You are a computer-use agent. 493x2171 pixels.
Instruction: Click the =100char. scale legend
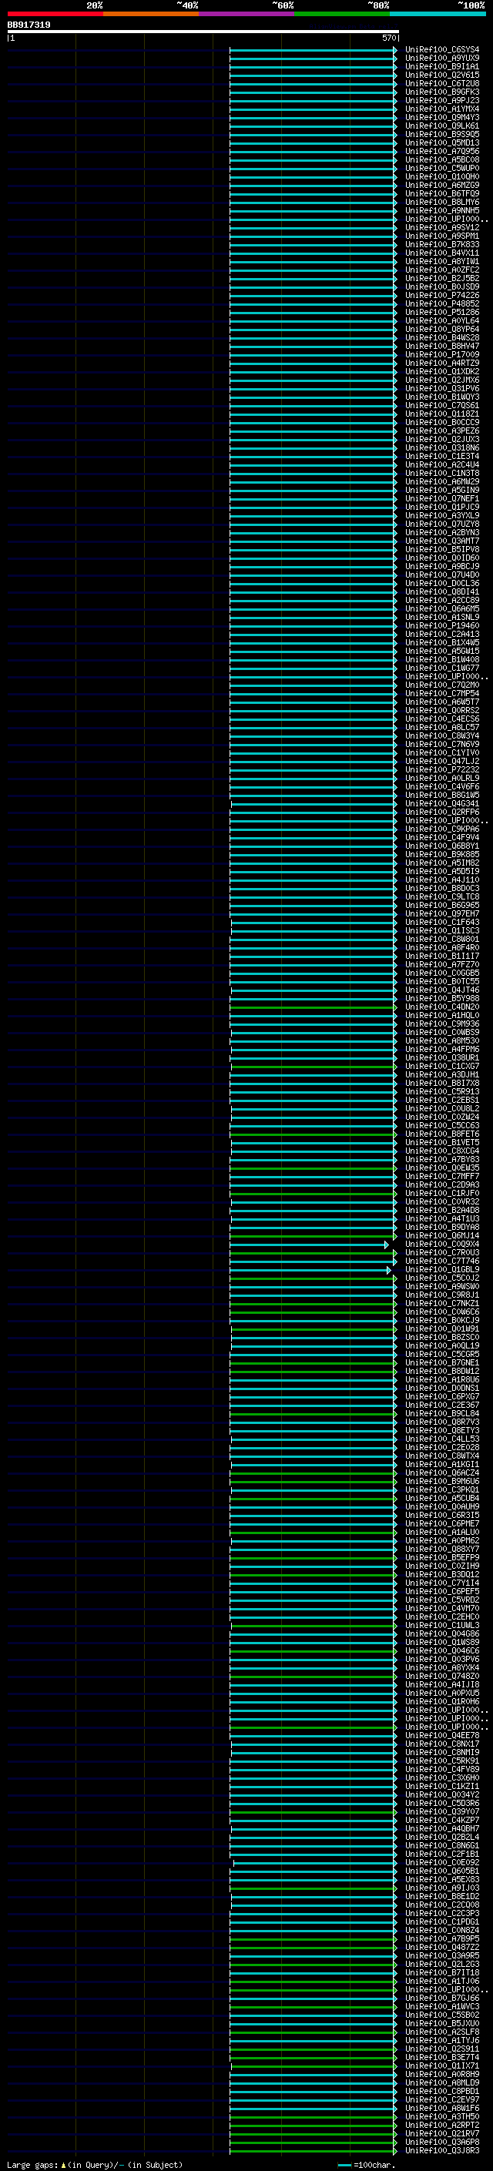(x=366, y=2165)
